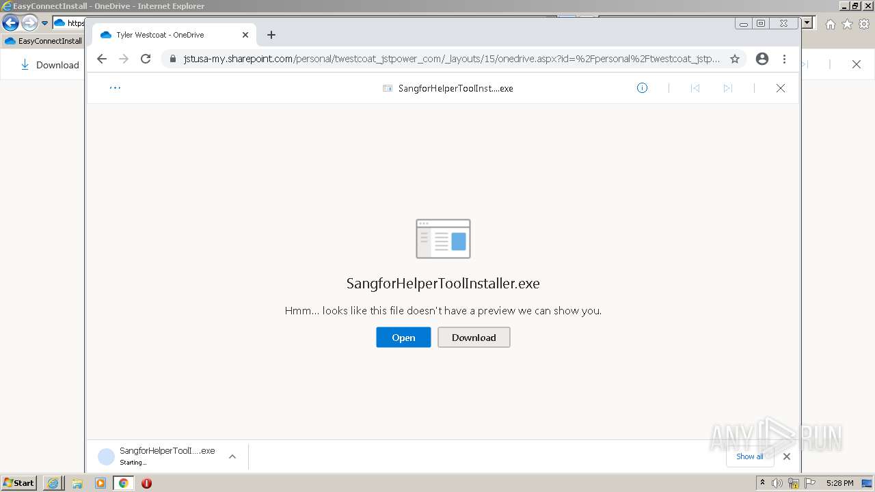Open Windows Explorer folder taskbar icon
The image size is (875, 492).
(x=77, y=483)
